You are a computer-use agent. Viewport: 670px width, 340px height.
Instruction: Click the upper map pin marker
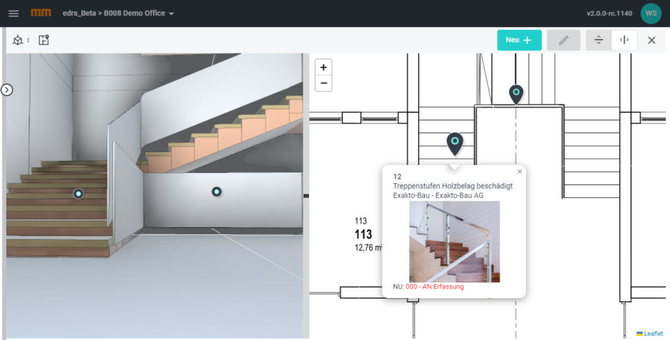(516, 93)
